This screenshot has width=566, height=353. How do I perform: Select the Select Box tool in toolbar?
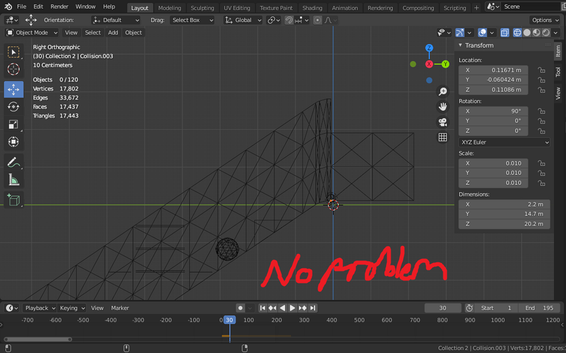tap(14, 52)
